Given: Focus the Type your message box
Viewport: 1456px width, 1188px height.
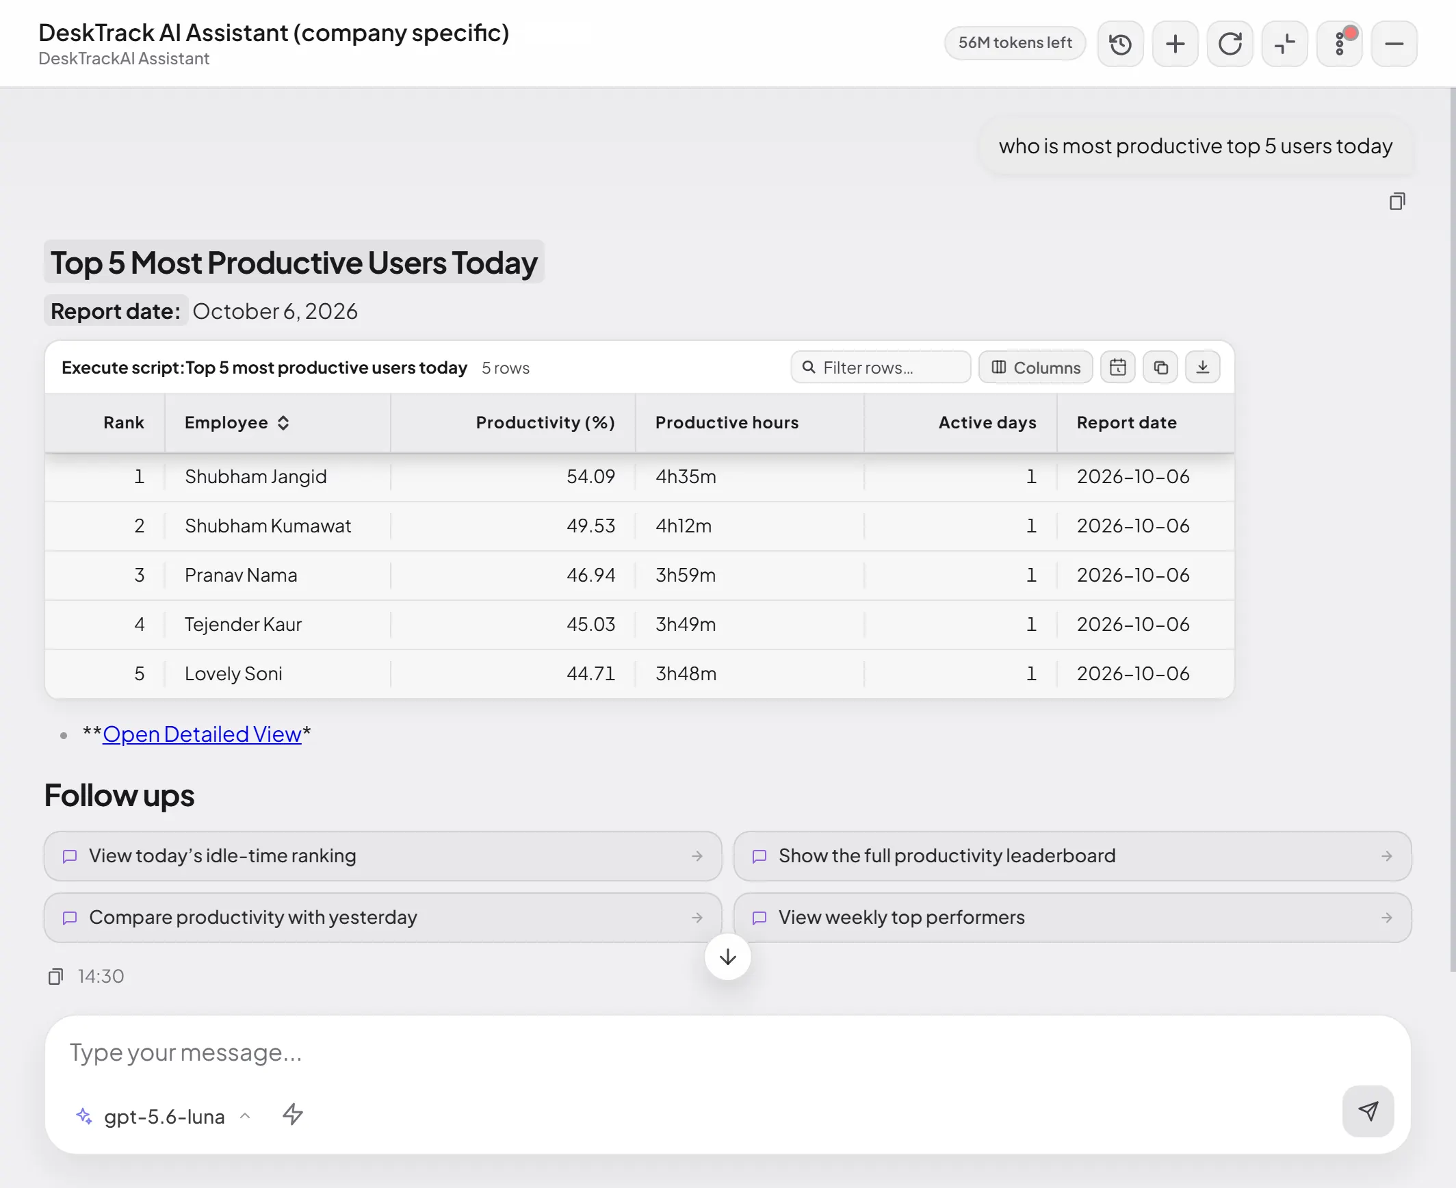Looking at the screenshot, I should click(x=727, y=1053).
